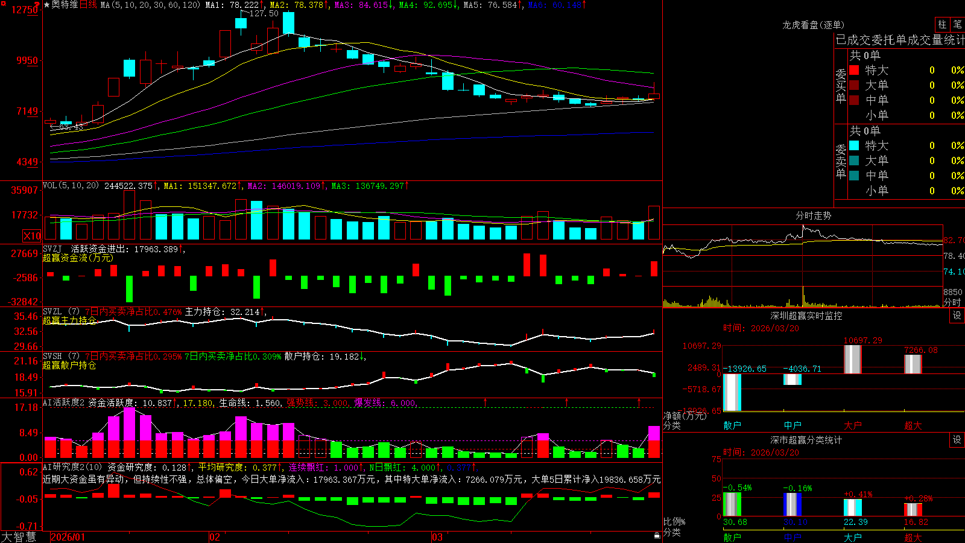Click the 30.68 散户 ratio bar
Viewport: 965px width, 543px height.
pos(732,504)
